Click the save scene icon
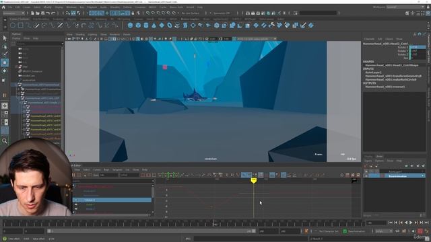 click(x=42, y=13)
